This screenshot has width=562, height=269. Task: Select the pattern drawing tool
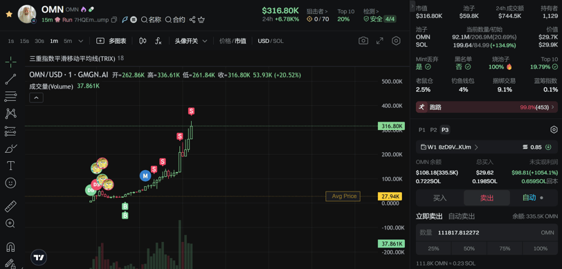pyautogui.click(x=11, y=114)
